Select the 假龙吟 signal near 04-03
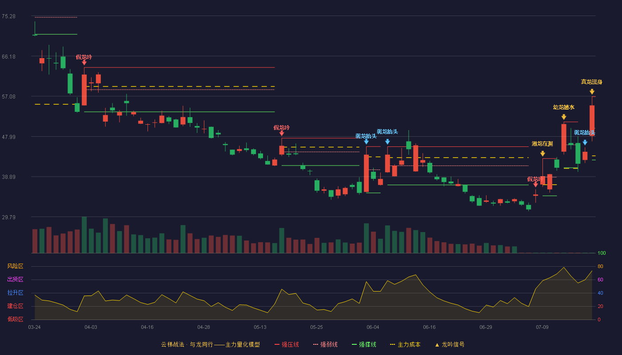Screen dimensions: 622x355 pos(84,63)
